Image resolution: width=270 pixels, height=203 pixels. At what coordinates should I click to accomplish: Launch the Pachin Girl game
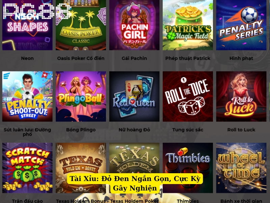pyautogui.click(x=134, y=25)
